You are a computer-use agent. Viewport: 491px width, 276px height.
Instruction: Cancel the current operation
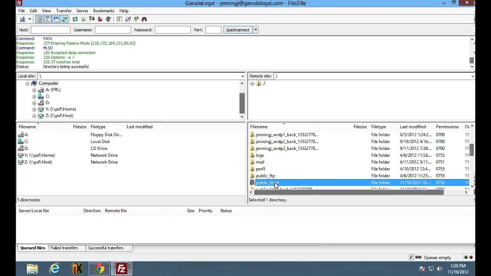[x=92, y=19]
